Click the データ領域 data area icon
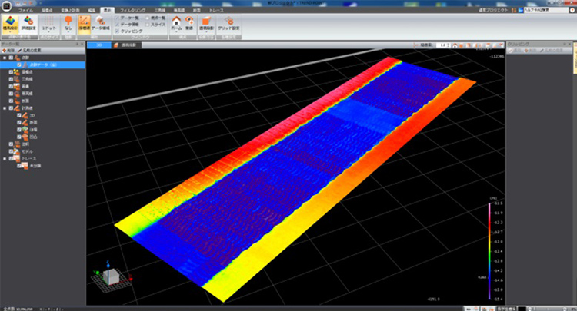The image size is (577, 311). pos(101,22)
